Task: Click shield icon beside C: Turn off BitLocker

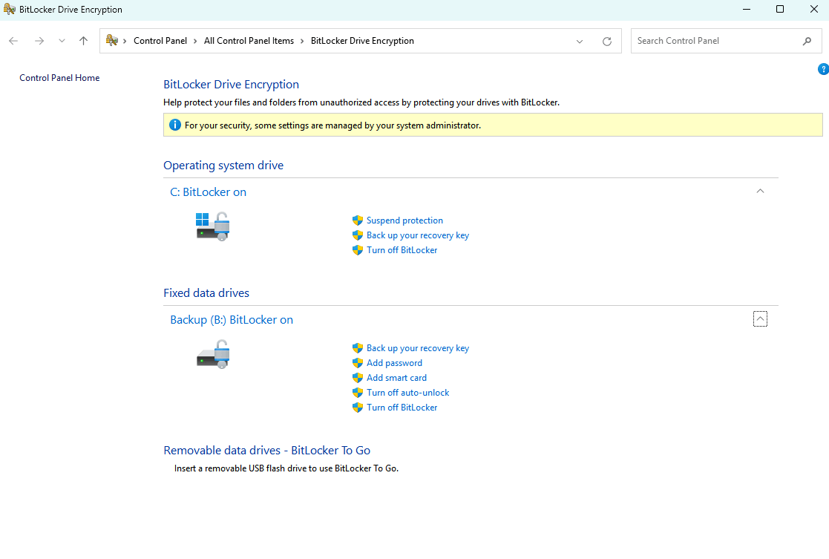Action: pyautogui.click(x=358, y=250)
